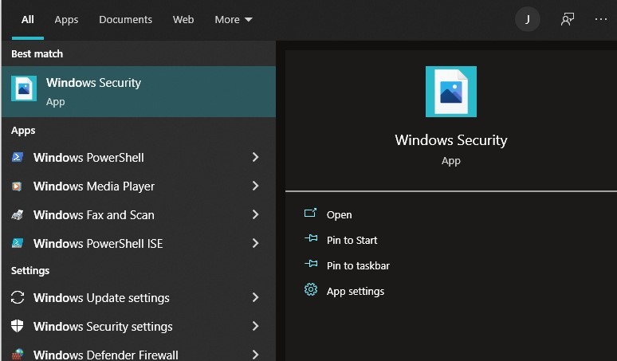Click the Windows Media Player icon
The width and height of the screenshot is (617, 361).
coord(17,186)
